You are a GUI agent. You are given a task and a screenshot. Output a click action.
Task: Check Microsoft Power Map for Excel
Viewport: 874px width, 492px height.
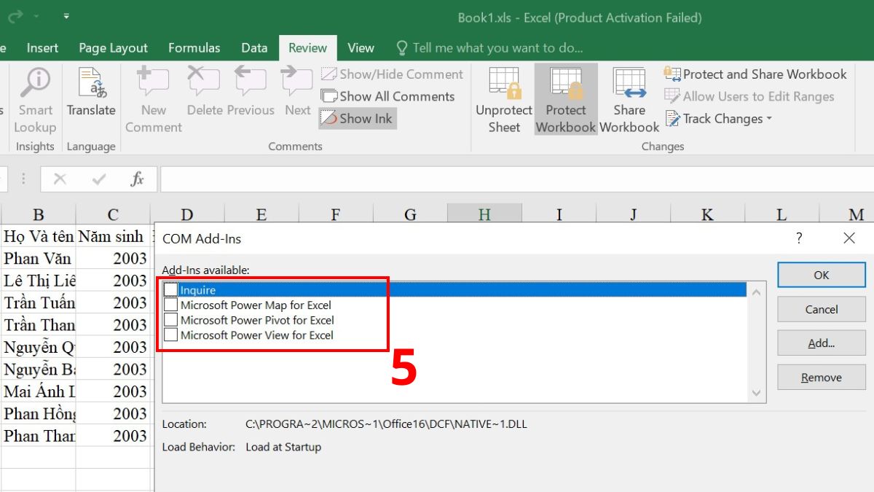pos(171,305)
